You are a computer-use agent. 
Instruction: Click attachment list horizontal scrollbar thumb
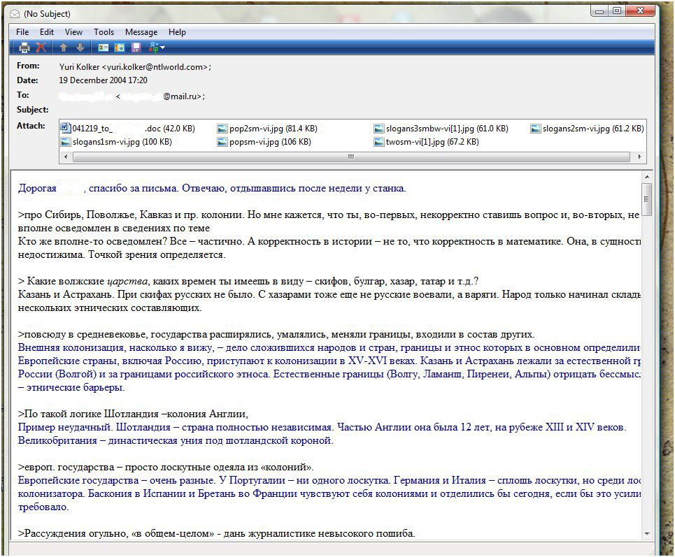[350, 157]
